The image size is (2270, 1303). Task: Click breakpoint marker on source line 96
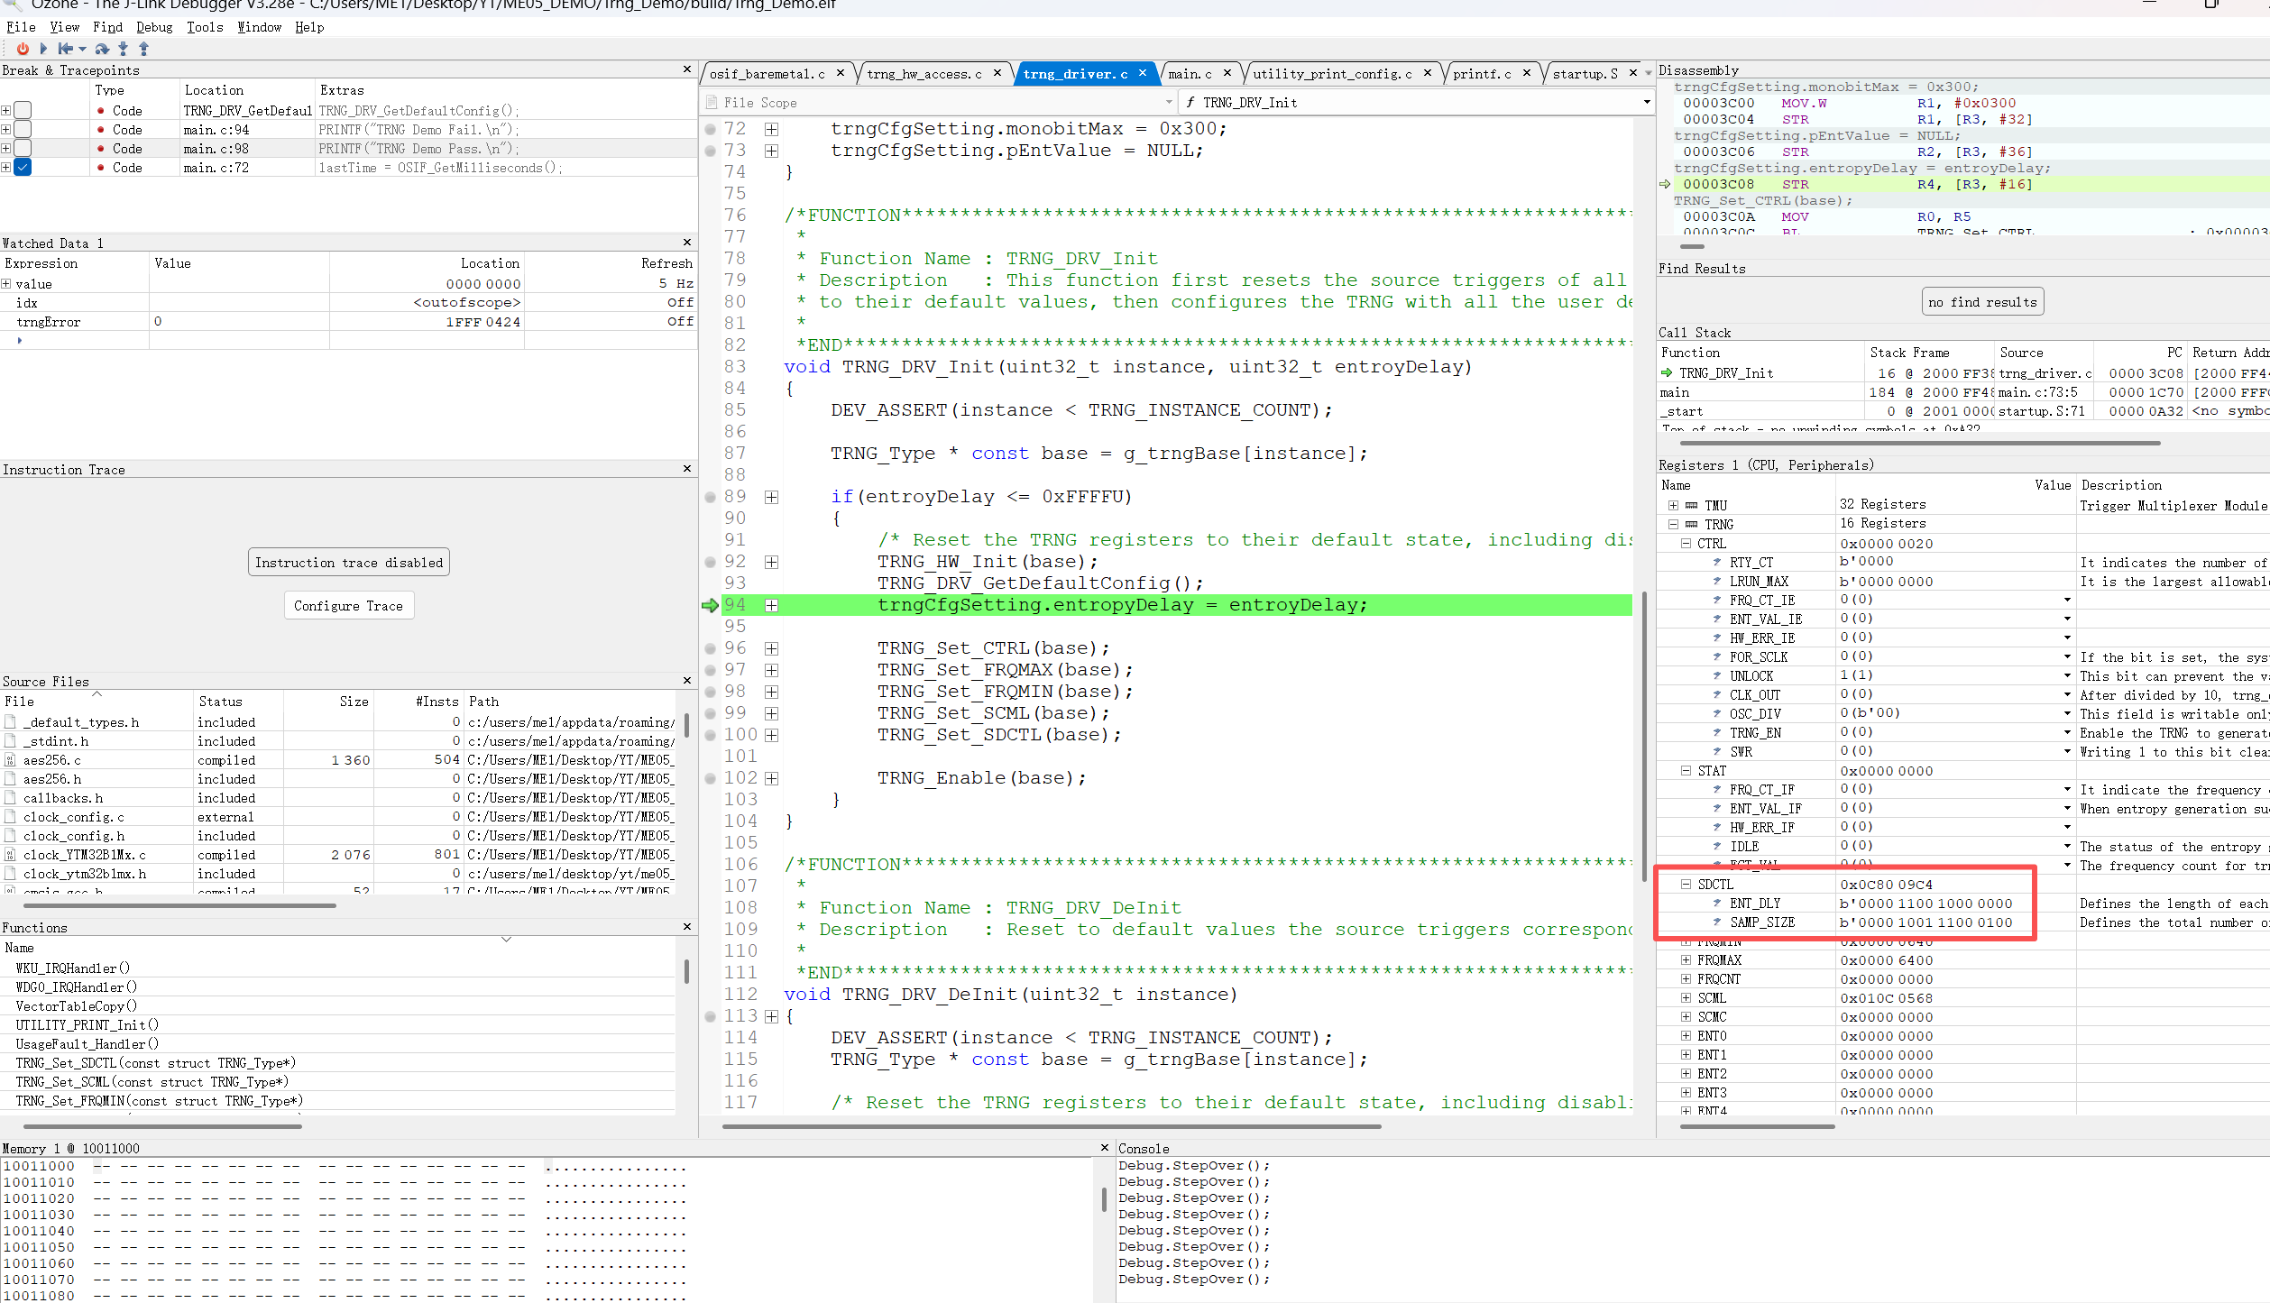(x=711, y=648)
